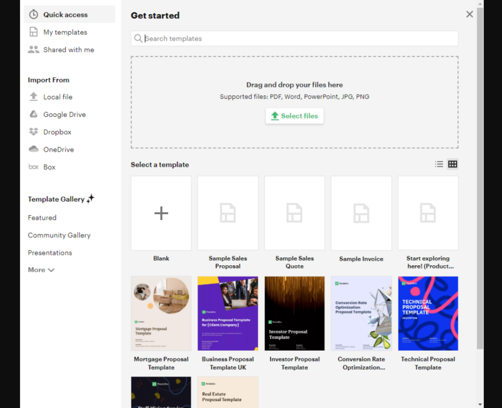The width and height of the screenshot is (502, 408).
Task: Click the Google Drive icon
Action: [x=33, y=114]
